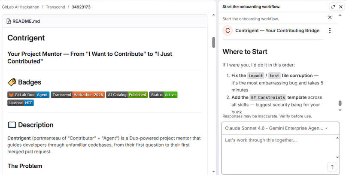Viewport: 346px width, 175px height.
Task: Click the 'test' code snippet
Action: point(274,75)
